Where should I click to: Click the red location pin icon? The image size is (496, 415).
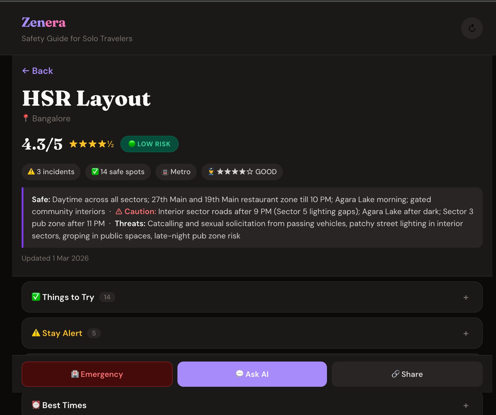(x=26, y=118)
